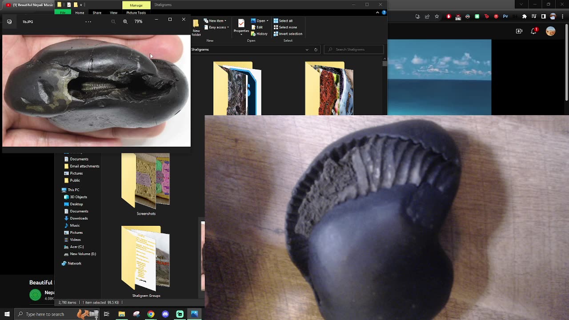Expand the Open button dropdown arrow
The height and width of the screenshot is (320, 569).
[267, 21]
